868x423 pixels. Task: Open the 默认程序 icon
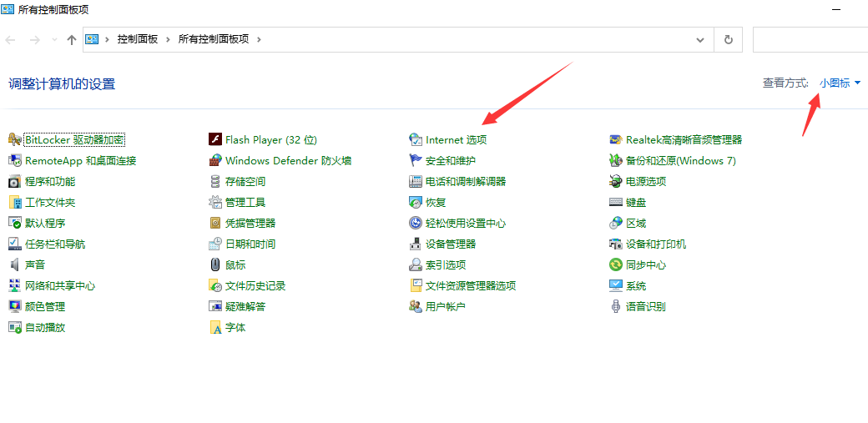click(15, 223)
